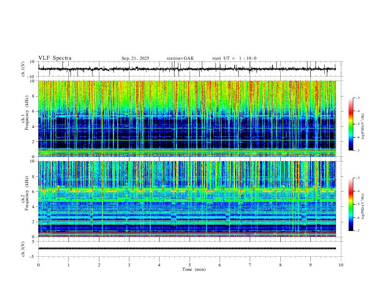The height and width of the screenshot is (297, 384).
Task: Click the time axis tick label "3"
Action: (129, 265)
